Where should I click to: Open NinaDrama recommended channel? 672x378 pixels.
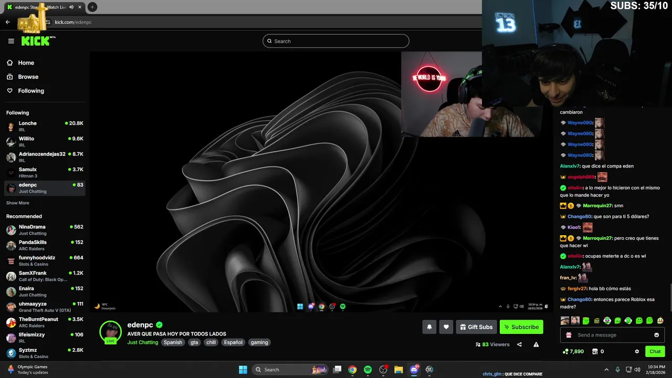click(x=45, y=230)
